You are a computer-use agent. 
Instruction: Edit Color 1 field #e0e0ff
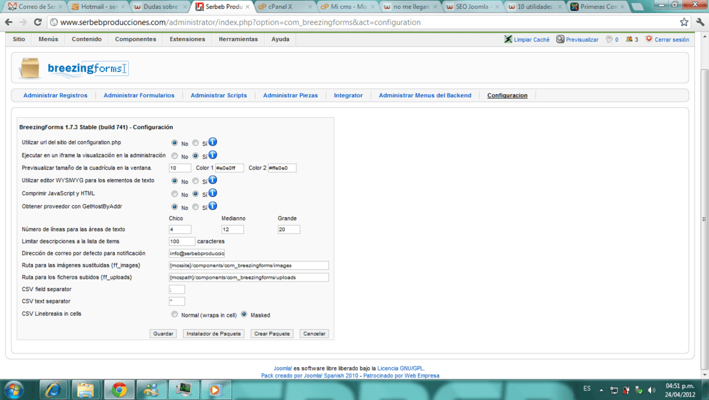229,167
